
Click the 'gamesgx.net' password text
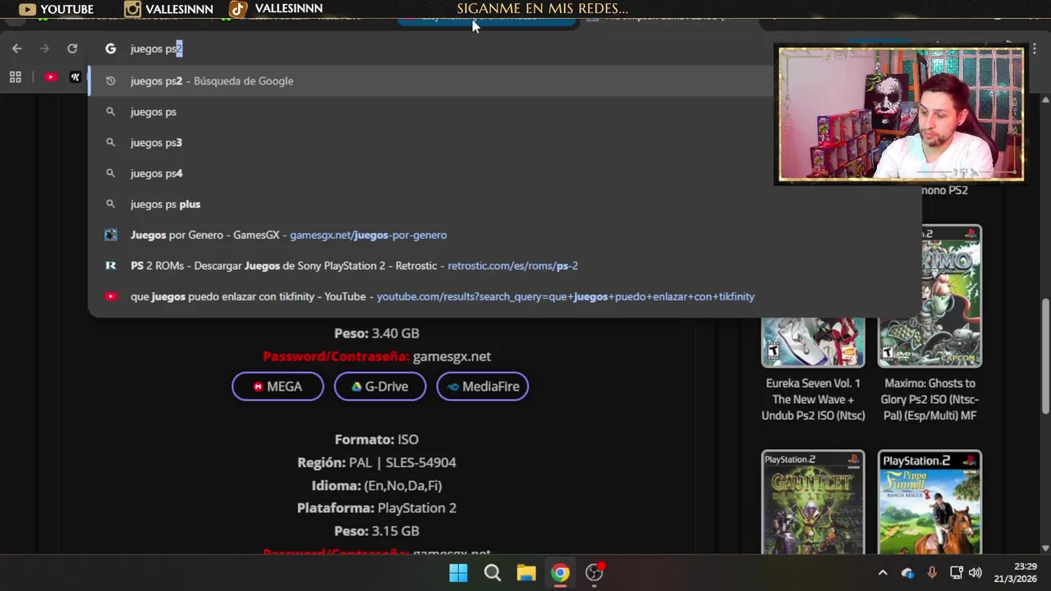tap(452, 356)
